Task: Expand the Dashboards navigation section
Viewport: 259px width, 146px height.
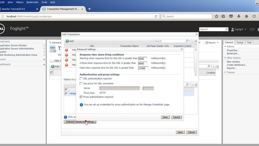Action: (44, 64)
